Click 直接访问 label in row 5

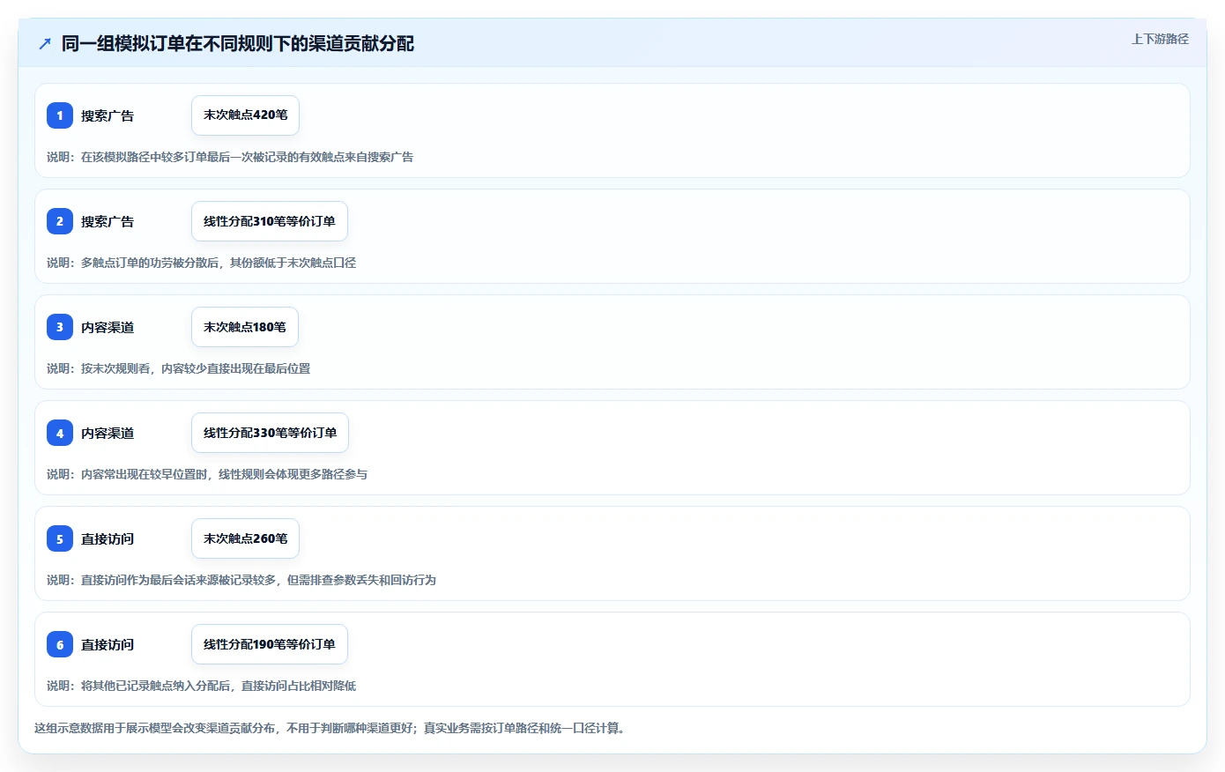click(108, 538)
